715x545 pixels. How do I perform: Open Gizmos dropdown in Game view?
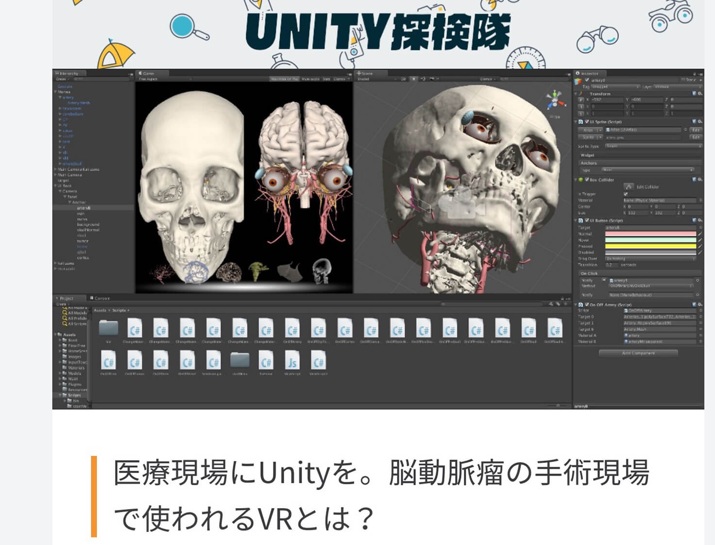(x=340, y=79)
